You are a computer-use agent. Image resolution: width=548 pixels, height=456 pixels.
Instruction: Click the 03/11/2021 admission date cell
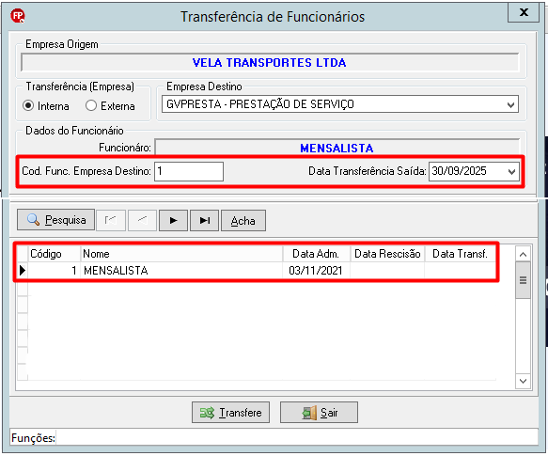pyautogui.click(x=316, y=271)
